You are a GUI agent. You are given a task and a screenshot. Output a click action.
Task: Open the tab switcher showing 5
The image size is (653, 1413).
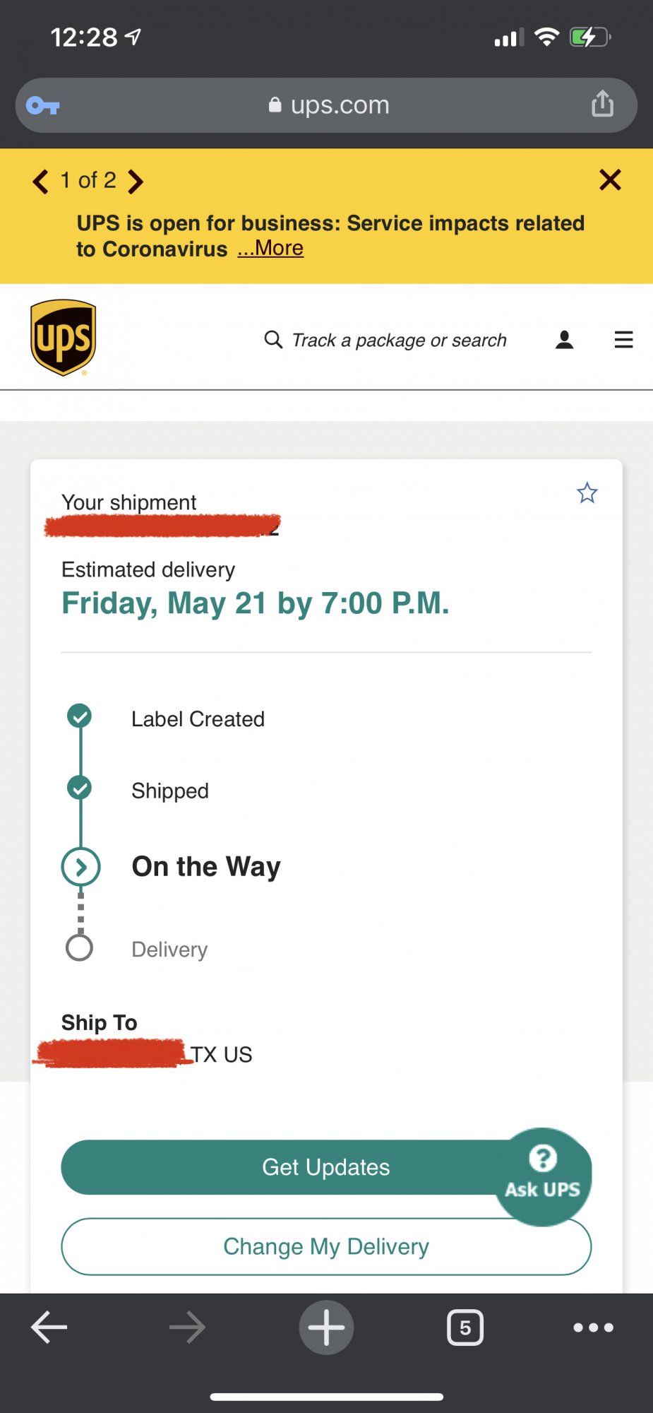click(x=465, y=1328)
